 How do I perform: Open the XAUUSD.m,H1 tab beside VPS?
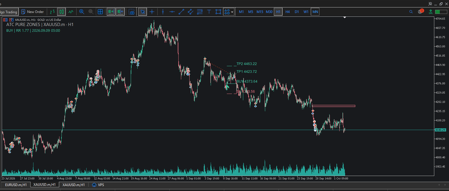point(74,185)
